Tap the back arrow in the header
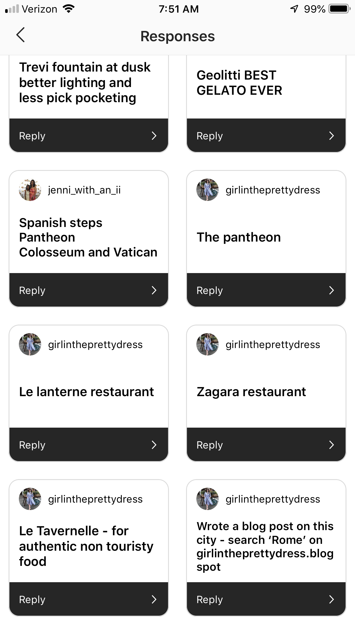This screenshot has height=632, width=355. (x=21, y=35)
